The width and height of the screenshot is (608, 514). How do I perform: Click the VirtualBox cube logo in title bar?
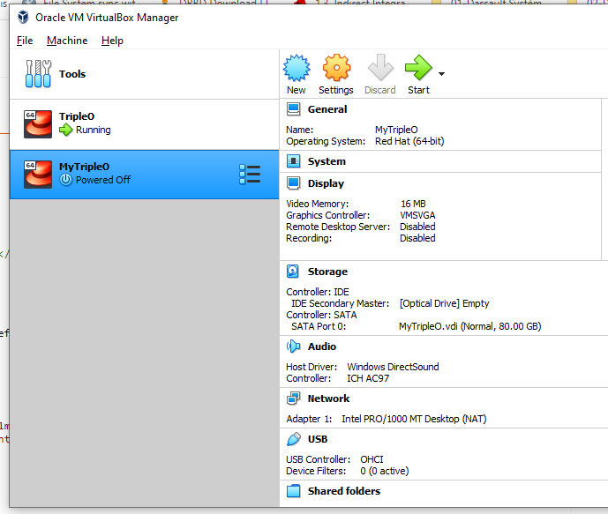tap(23, 17)
